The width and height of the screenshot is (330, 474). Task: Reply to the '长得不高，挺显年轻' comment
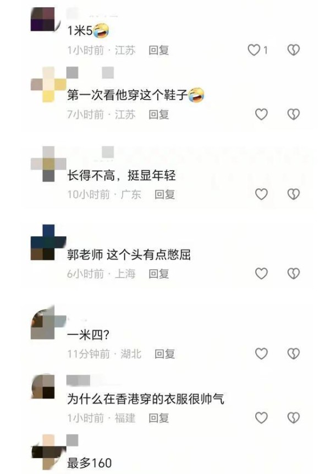(164, 194)
